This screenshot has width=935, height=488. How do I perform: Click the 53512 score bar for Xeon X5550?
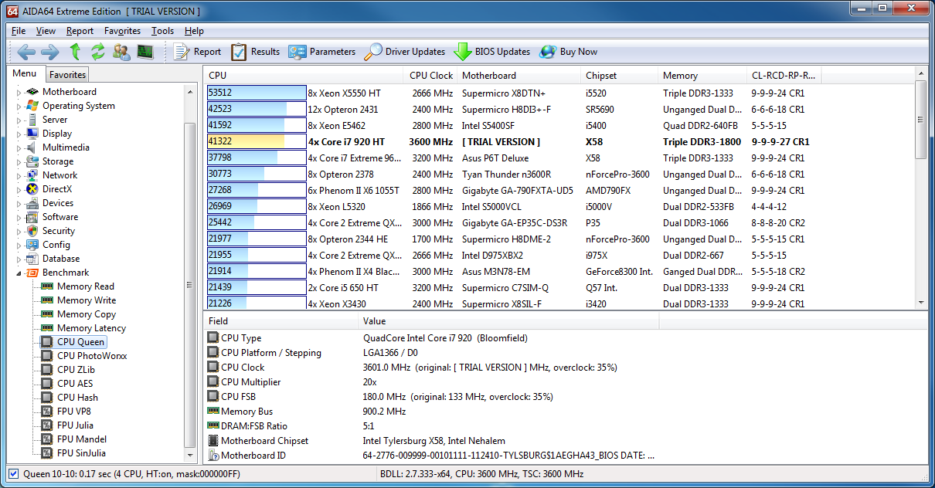(x=257, y=93)
